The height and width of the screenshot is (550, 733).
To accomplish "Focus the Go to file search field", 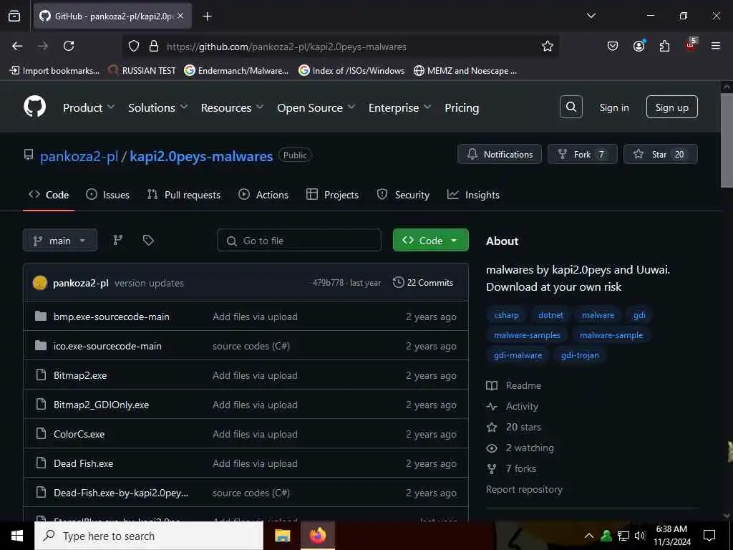I will tap(299, 241).
